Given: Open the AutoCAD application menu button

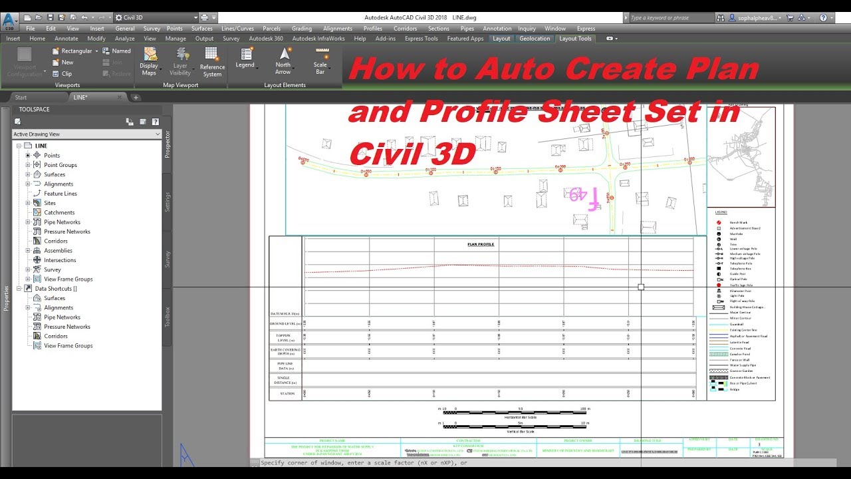Looking at the screenshot, I should tap(10, 21).
